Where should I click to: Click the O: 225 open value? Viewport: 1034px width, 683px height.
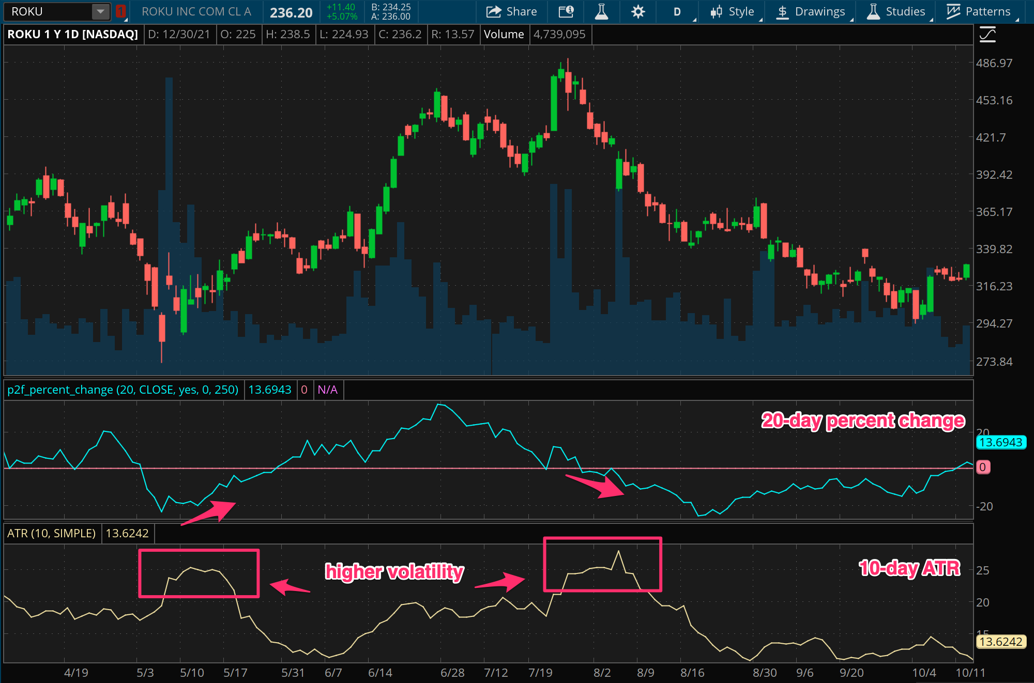(x=238, y=34)
